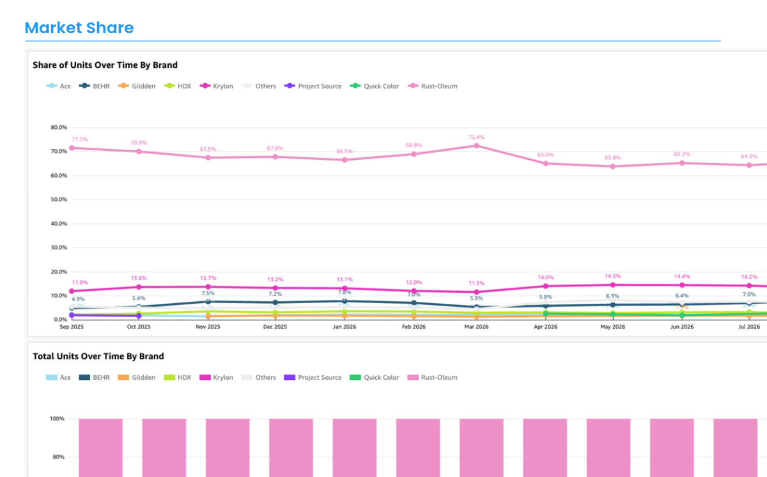This screenshot has height=477, width=767.
Task: Click the 14.2% Krylon value label
Action: click(749, 277)
